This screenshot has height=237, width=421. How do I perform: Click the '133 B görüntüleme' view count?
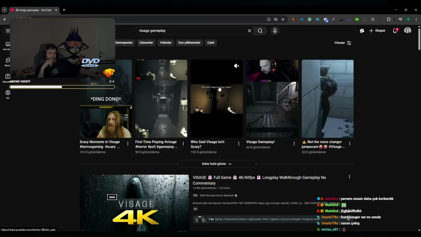pyautogui.click(x=204, y=152)
